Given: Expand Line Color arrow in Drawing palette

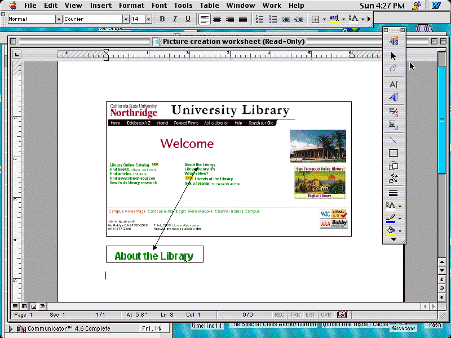Looking at the screenshot, I should [400, 219].
